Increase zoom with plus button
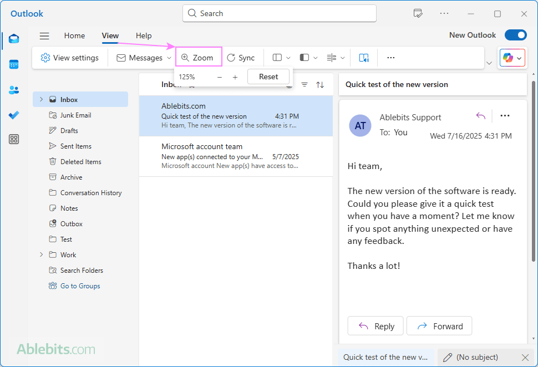This screenshot has width=538, height=367. (x=235, y=77)
